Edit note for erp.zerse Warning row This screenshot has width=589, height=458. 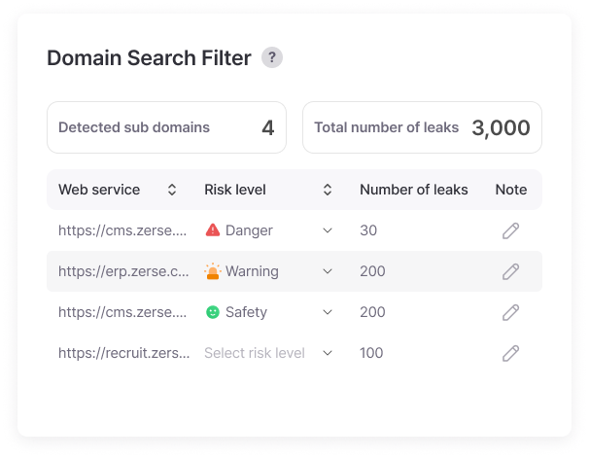pyautogui.click(x=511, y=271)
